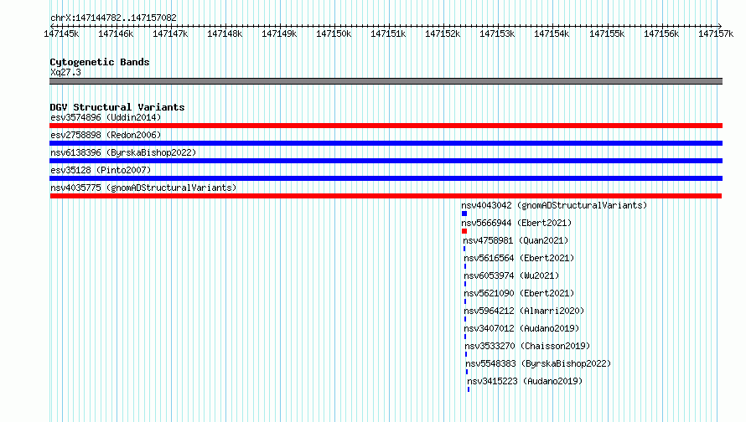Open nsv5666944 (Ebert2021) variant label

[516, 223]
